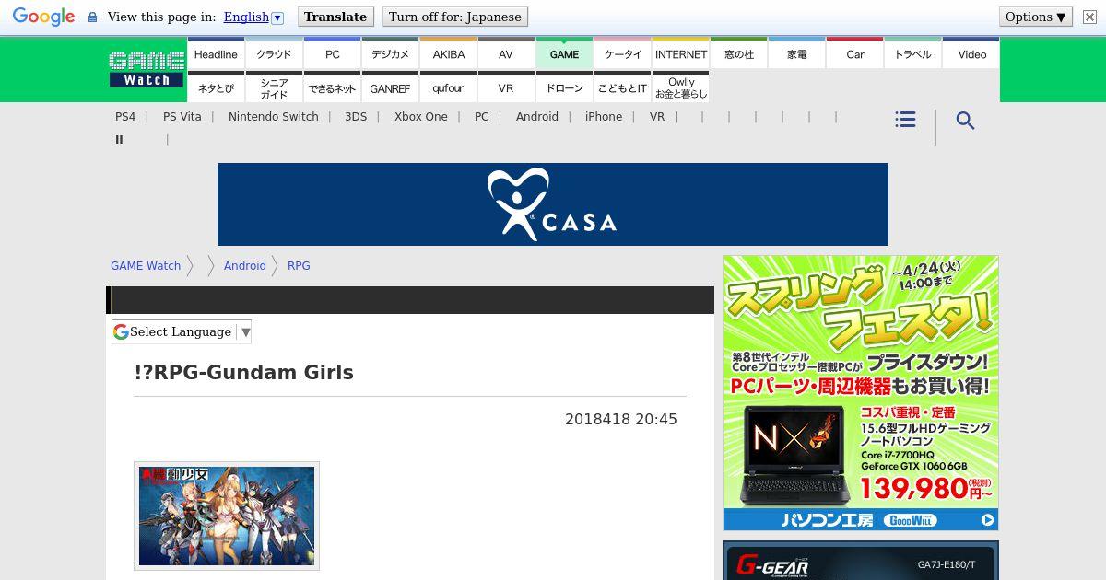The image size is (1106, 580).
Task: Click the Translate button
Action: click(335, 17)
